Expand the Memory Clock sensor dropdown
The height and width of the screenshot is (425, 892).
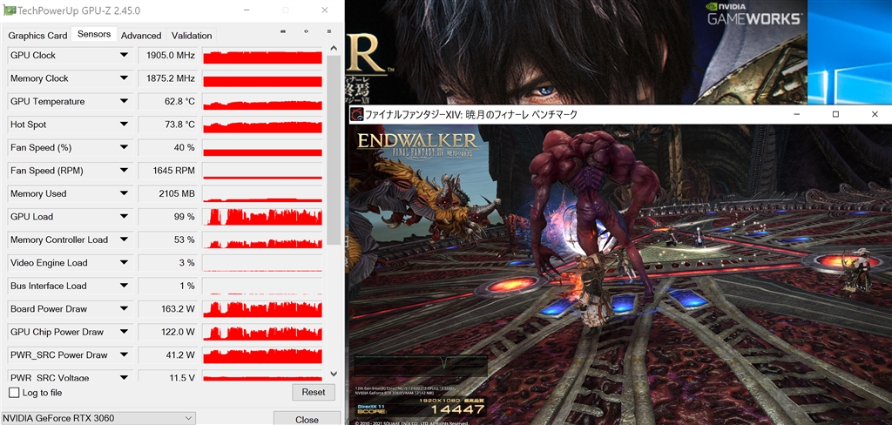124,78
